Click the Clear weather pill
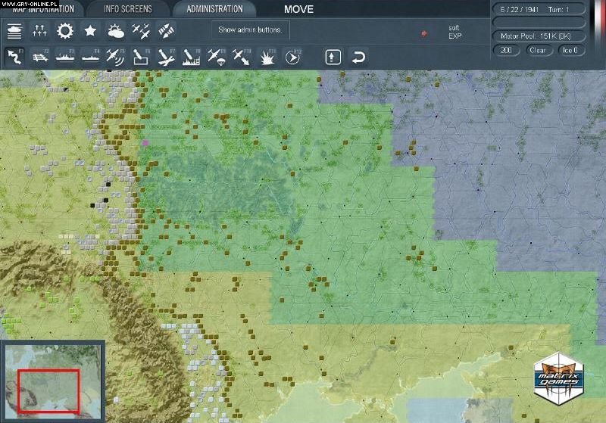 tap(539, 50)
